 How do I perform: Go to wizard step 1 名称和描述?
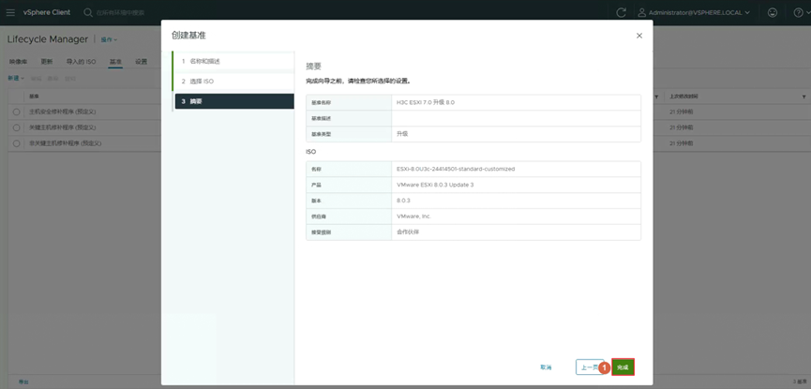[x=233, y=61]
